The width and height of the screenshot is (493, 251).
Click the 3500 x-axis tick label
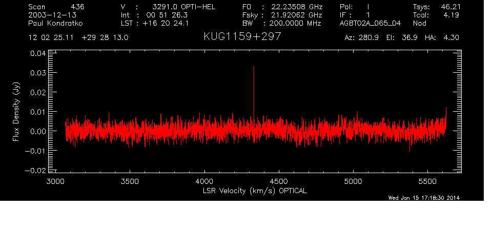[130, 181]
